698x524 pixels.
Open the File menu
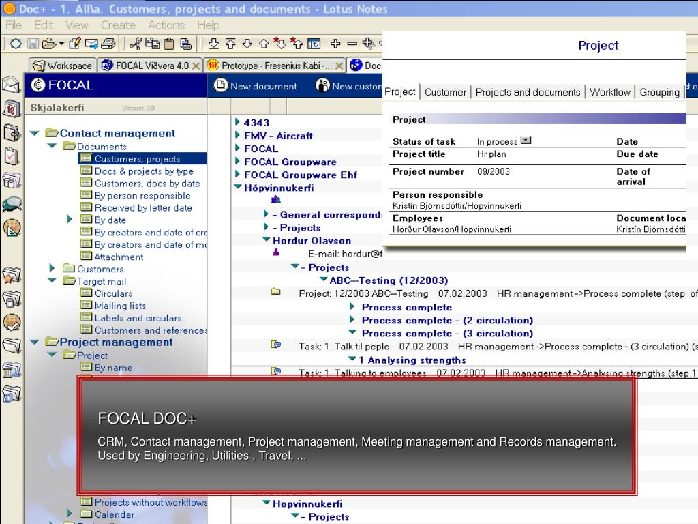point(14,25)
